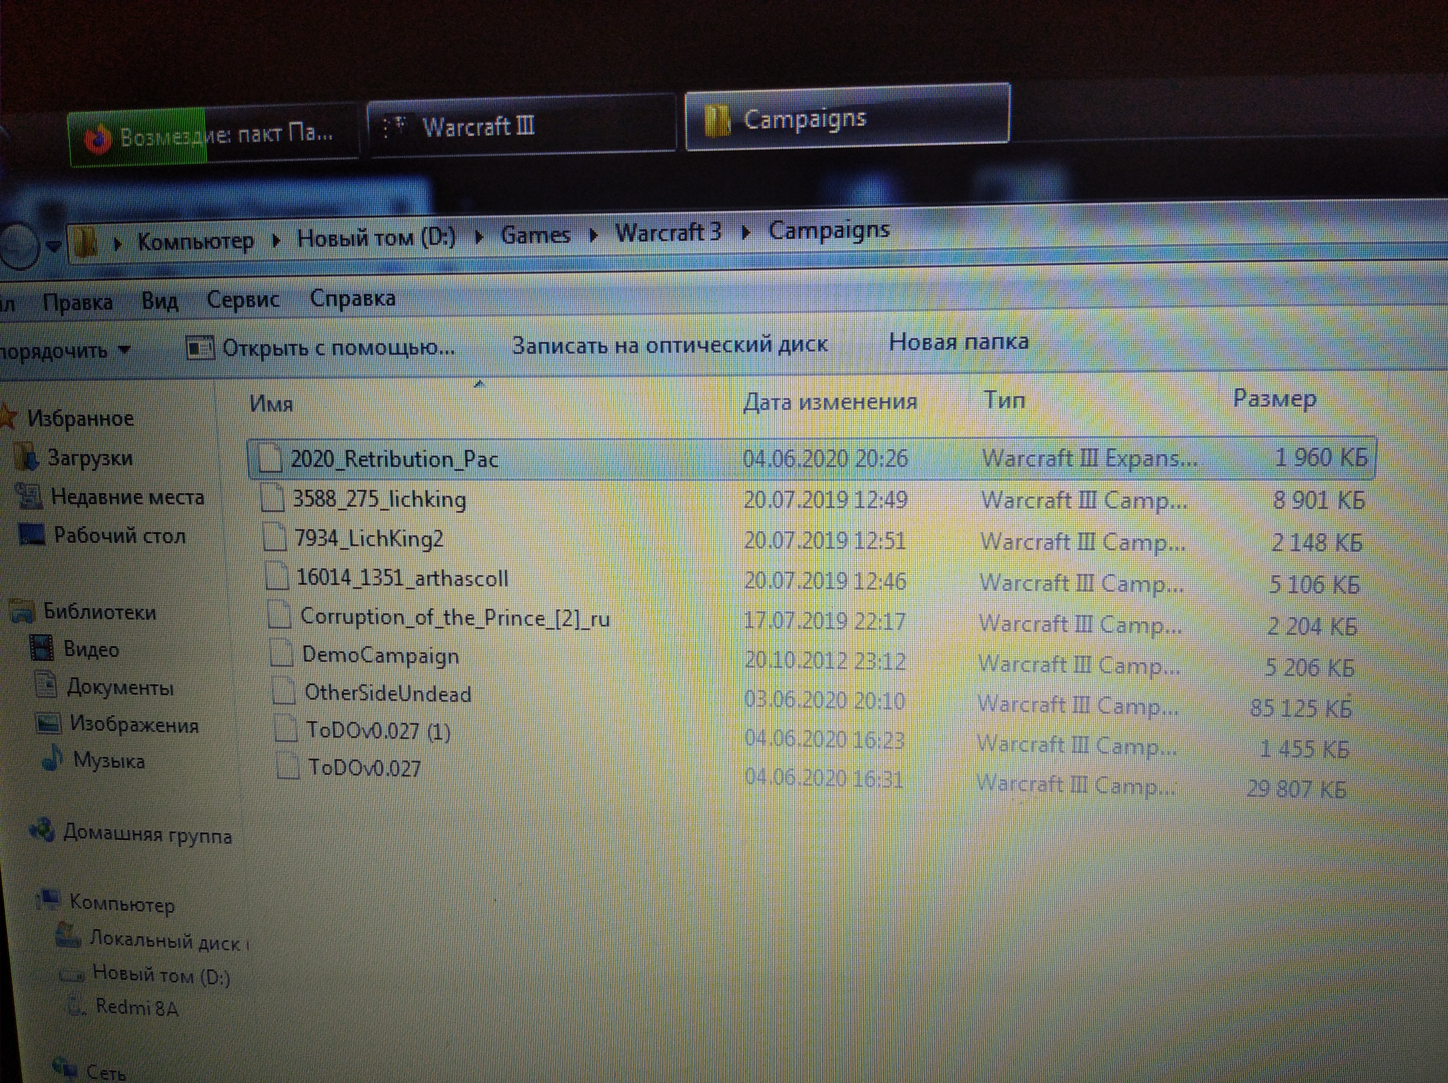This screenshot has width=1448, height=1083.
Task: Sort by Размер column header
Action: coord(1274,398)
